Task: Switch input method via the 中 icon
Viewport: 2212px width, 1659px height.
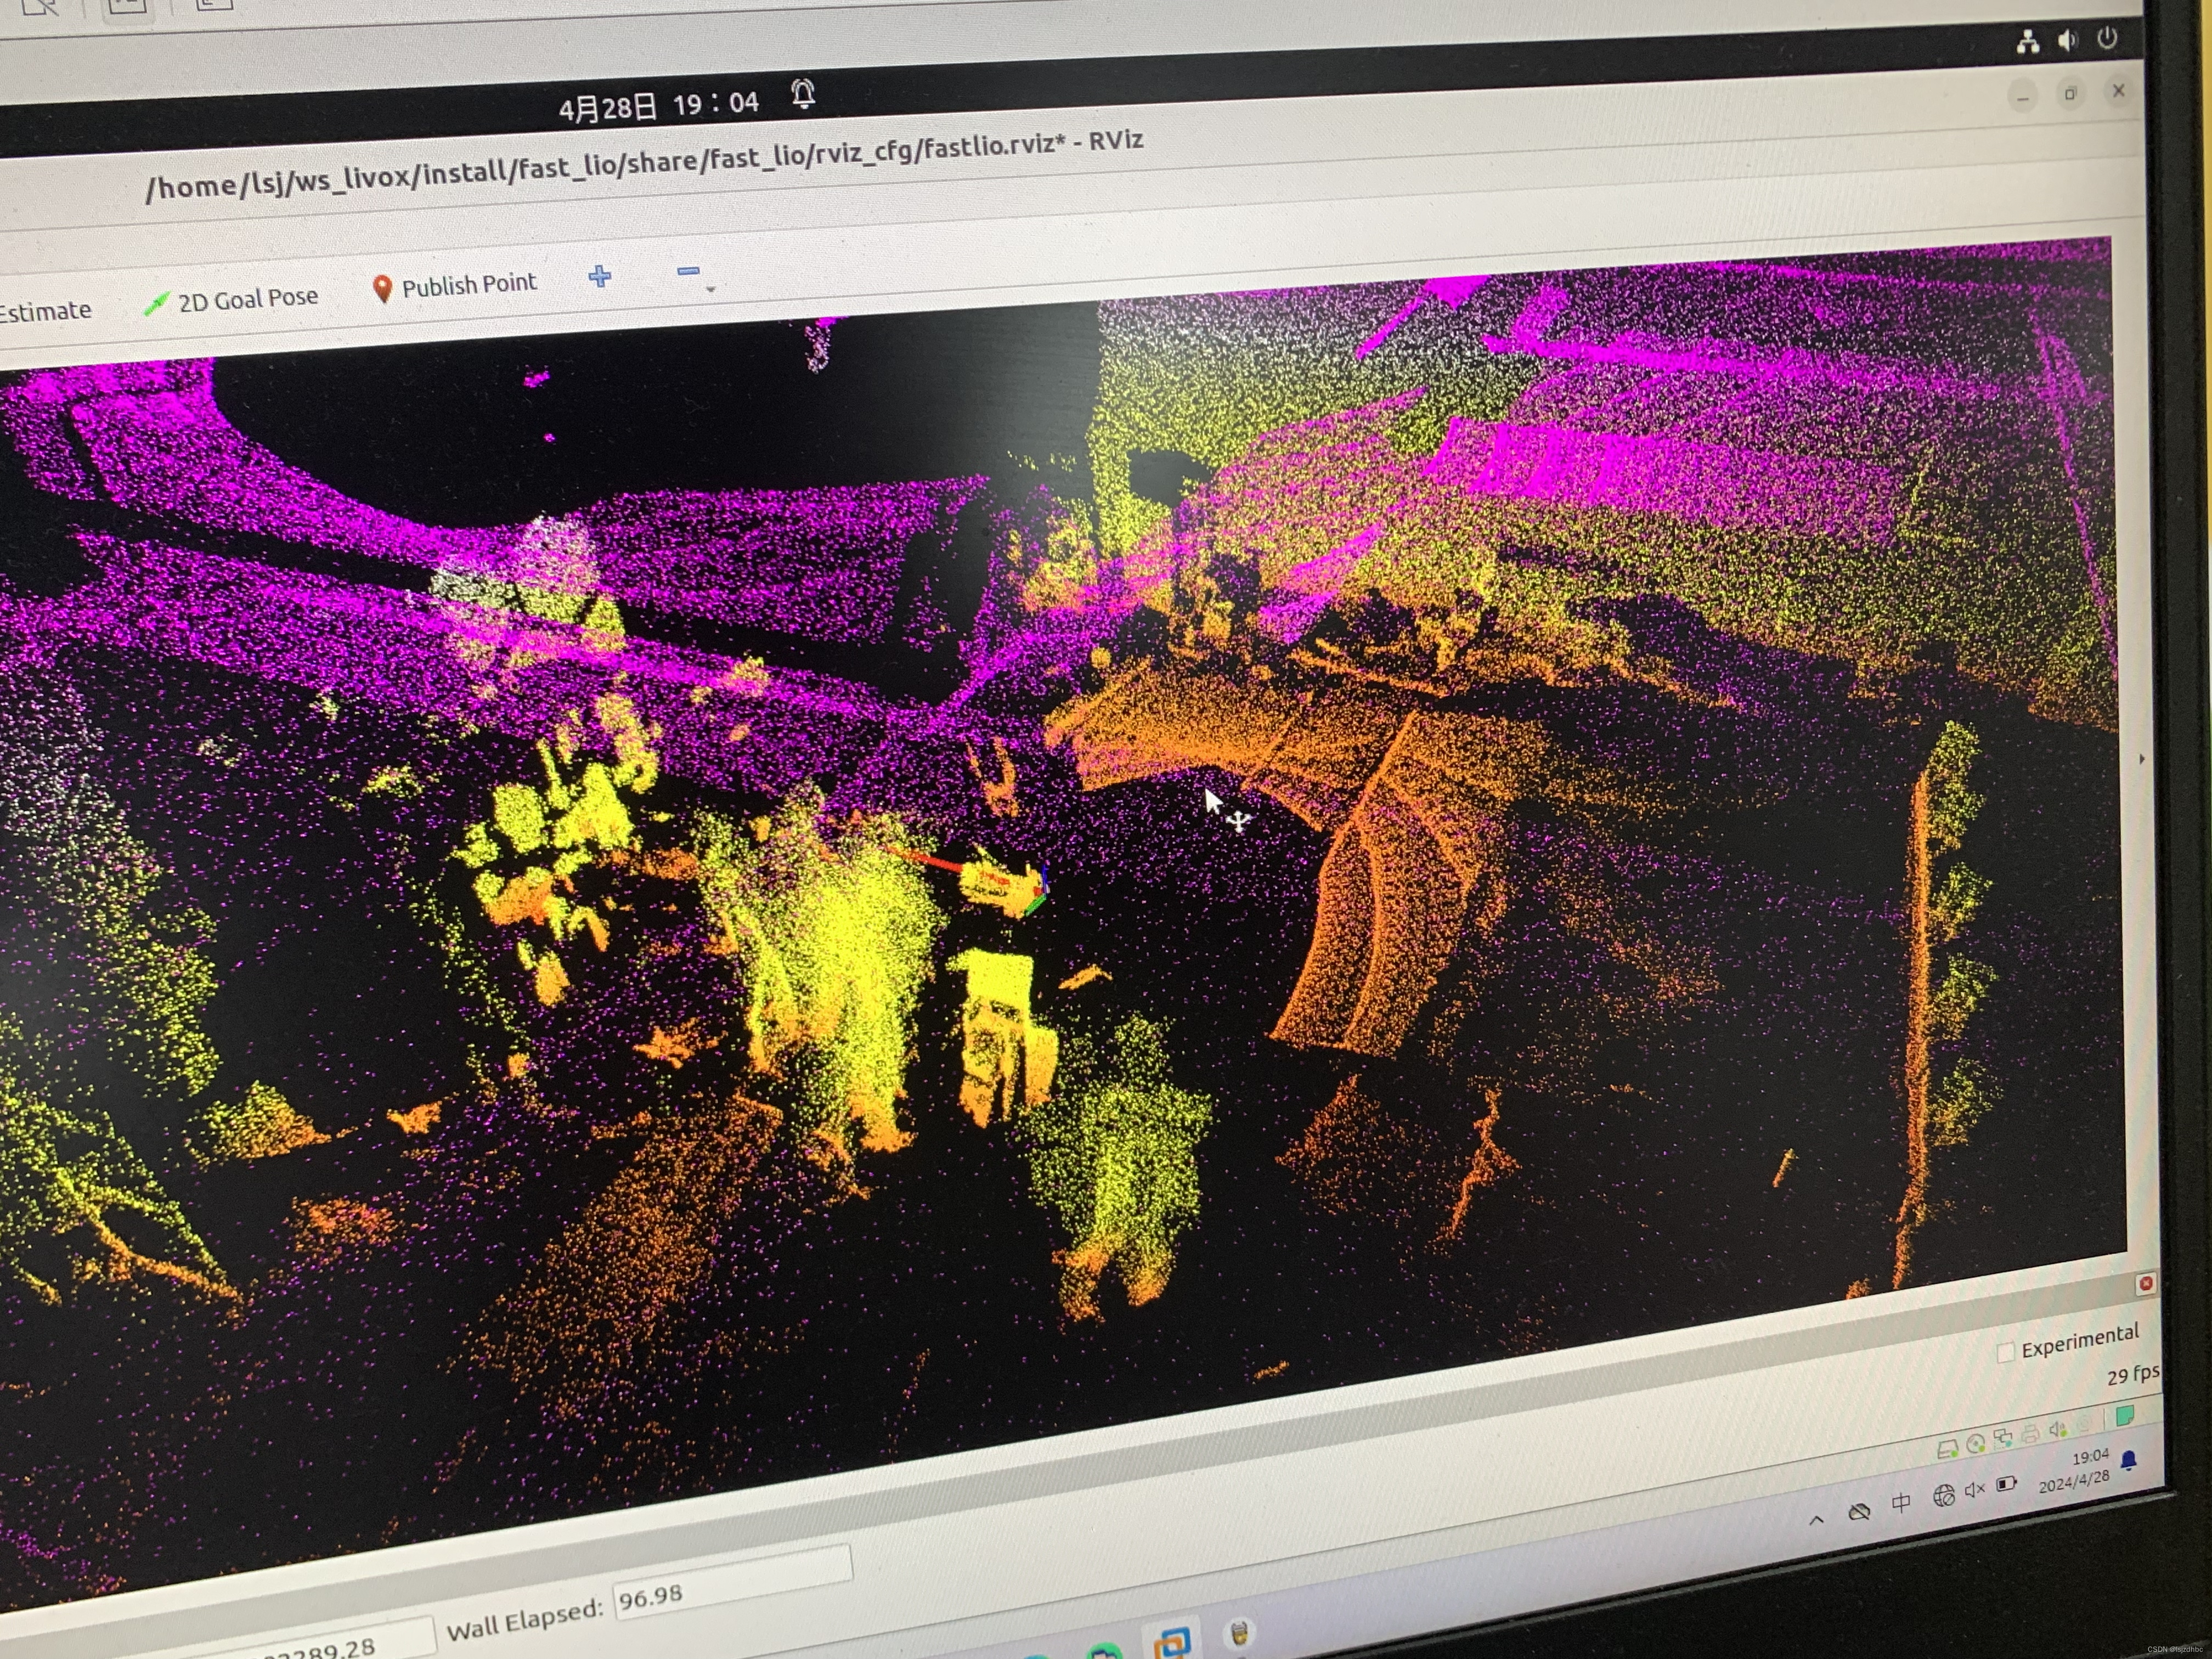Action: point(1901,1503)
